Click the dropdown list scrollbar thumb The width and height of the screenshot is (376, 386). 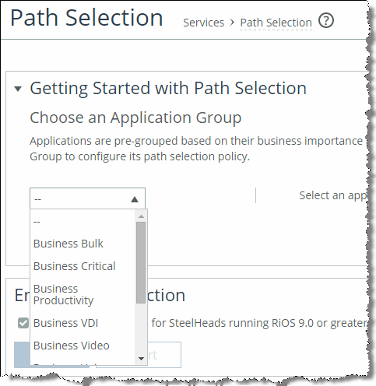point(141,262)
